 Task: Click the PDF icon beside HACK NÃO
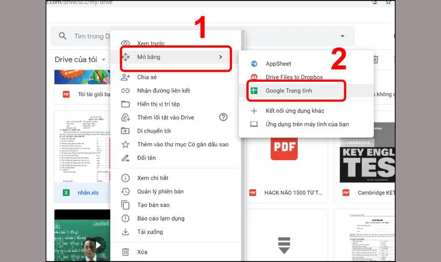[253, 193]
